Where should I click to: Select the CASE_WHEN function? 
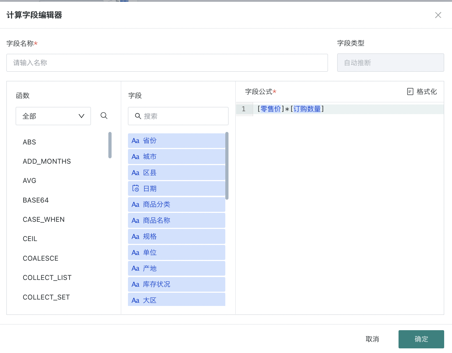[44, 219]
